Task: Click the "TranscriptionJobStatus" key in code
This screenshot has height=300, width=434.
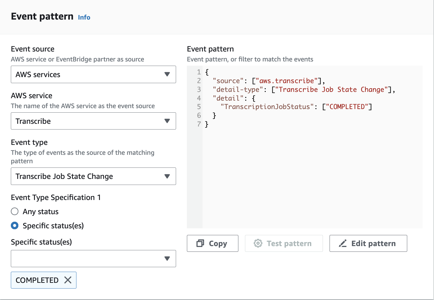Action: (x=267, y=107)
